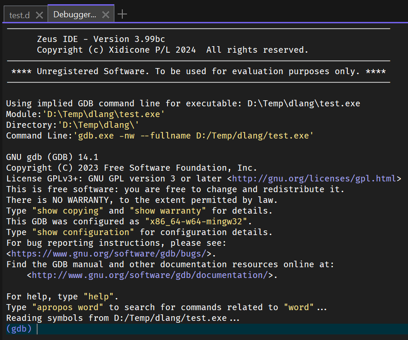Click 'Reading symbols from D:/Temp/dlang/test.exe' line

[123, 318]
